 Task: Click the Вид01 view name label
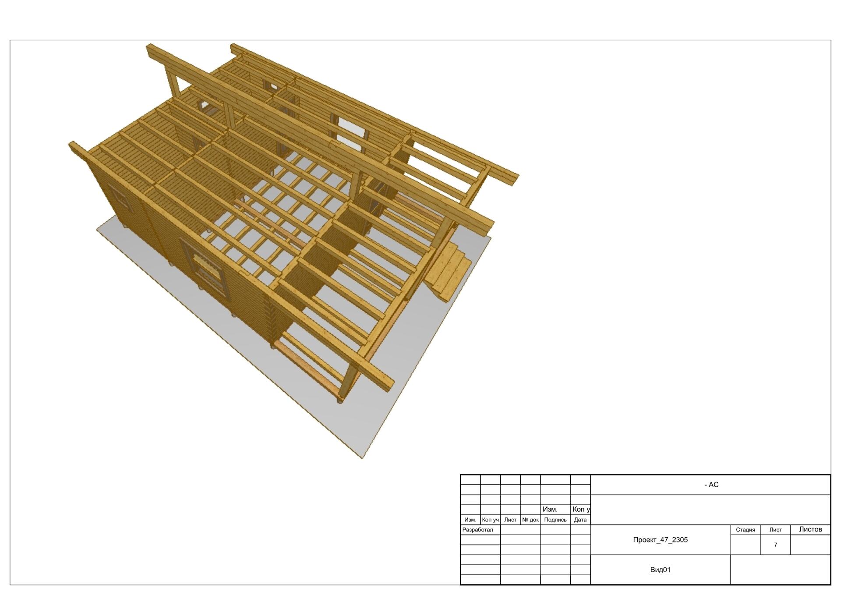coord(660,570)
